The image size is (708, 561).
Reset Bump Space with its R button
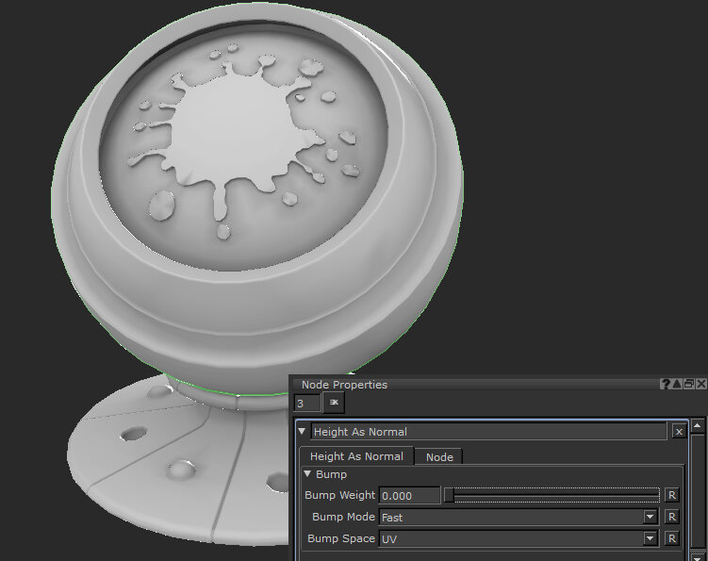point(671,538)
